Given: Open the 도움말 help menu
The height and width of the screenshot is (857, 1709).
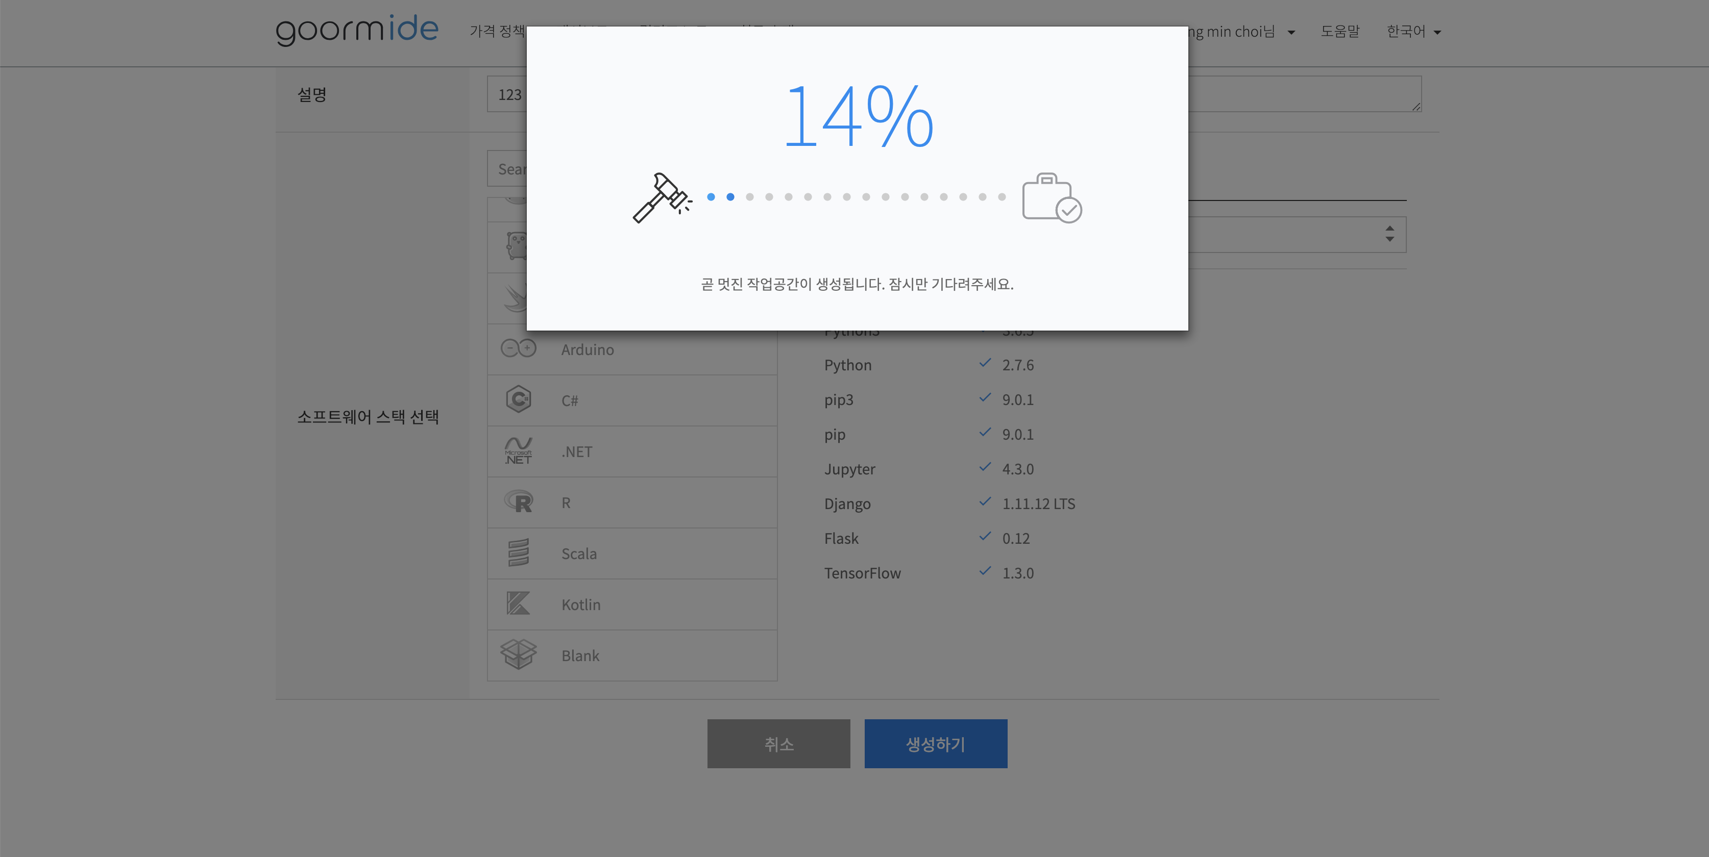Looking at the screenshot, I should (x=1339, y=32).
